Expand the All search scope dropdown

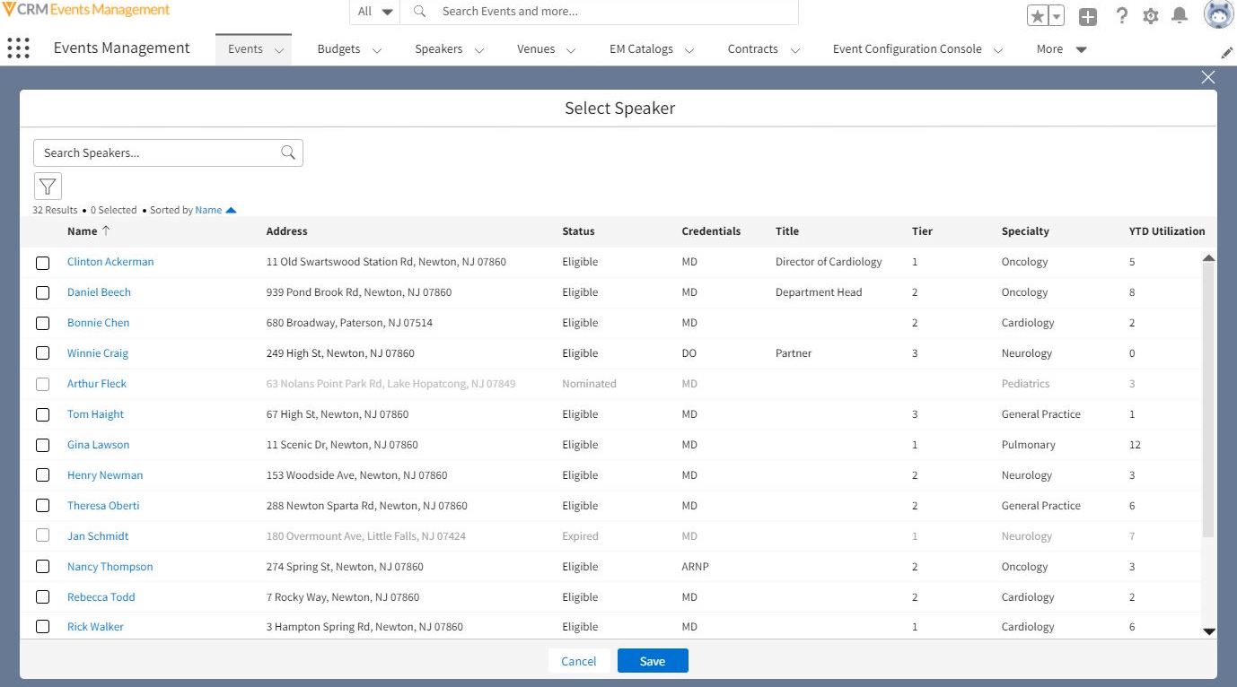click(375, 12)
